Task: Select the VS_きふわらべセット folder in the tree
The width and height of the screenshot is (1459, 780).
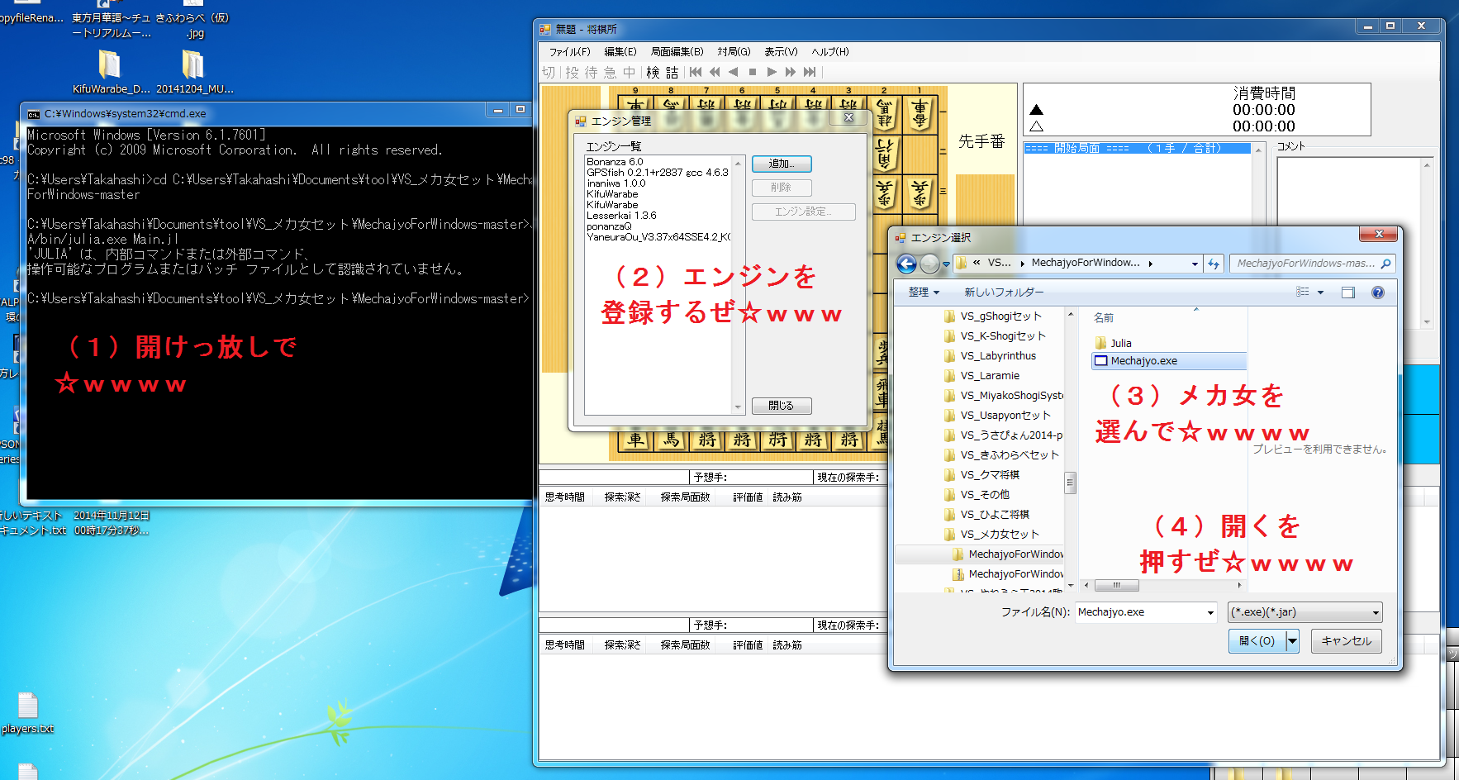Action: (1001, 455)
